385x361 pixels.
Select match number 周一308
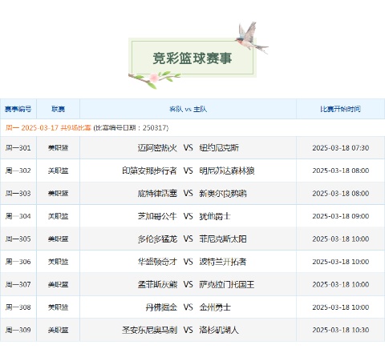(18, 307)
